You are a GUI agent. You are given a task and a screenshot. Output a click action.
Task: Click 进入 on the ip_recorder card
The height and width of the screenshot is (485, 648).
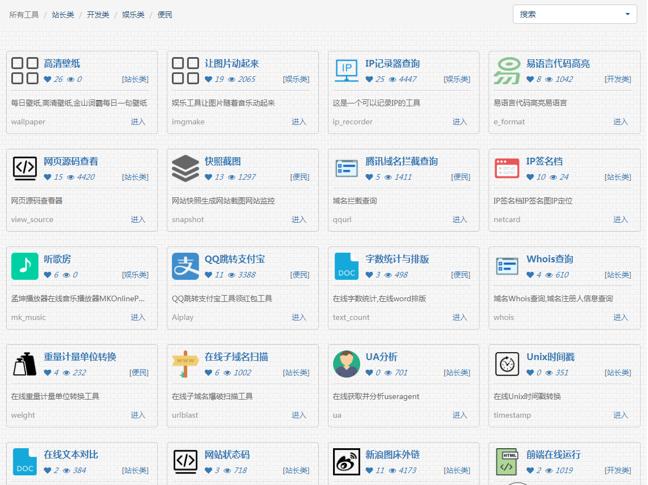(460, 122)
